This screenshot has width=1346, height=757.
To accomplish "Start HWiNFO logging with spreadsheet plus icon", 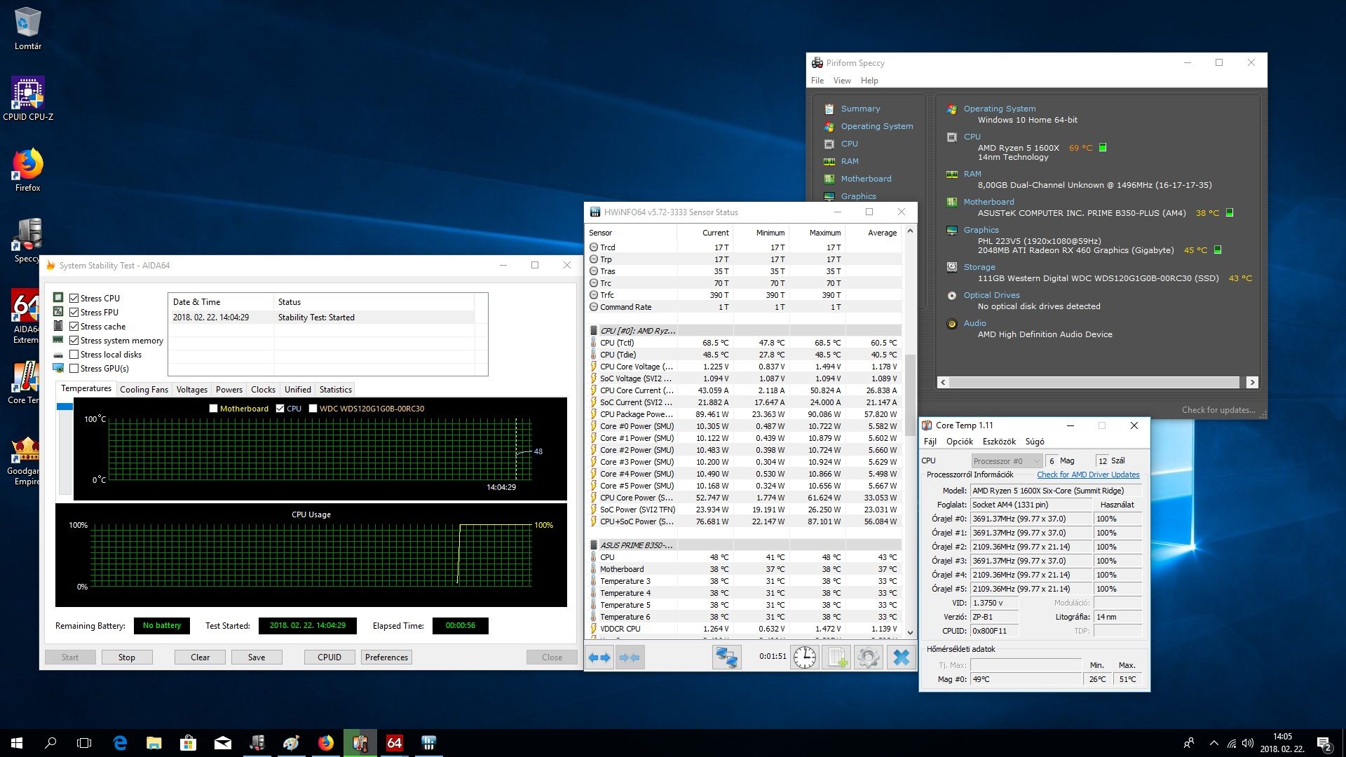I will 836,657.
